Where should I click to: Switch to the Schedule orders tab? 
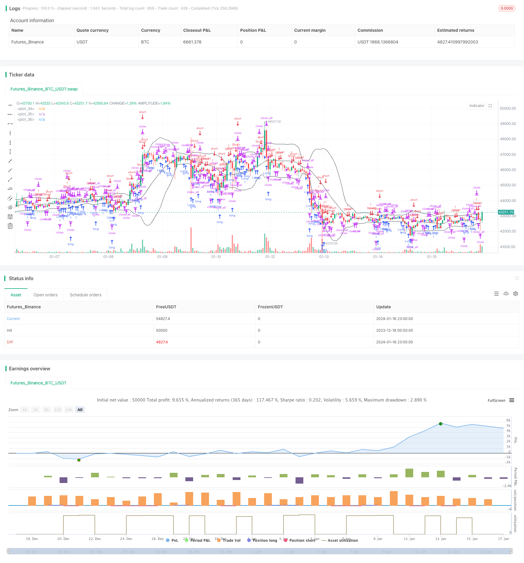[86, 295]
